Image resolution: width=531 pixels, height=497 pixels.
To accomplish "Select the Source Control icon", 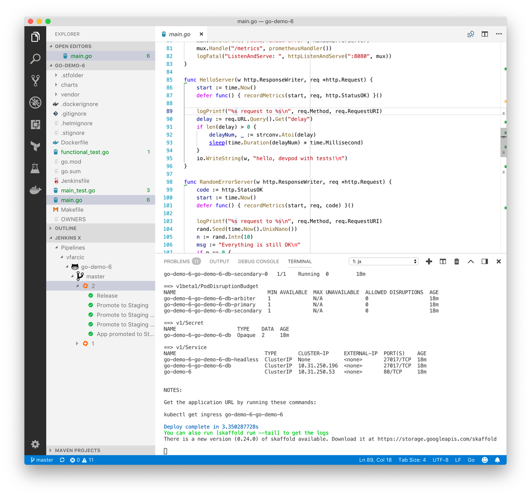I will click(35, 80).
